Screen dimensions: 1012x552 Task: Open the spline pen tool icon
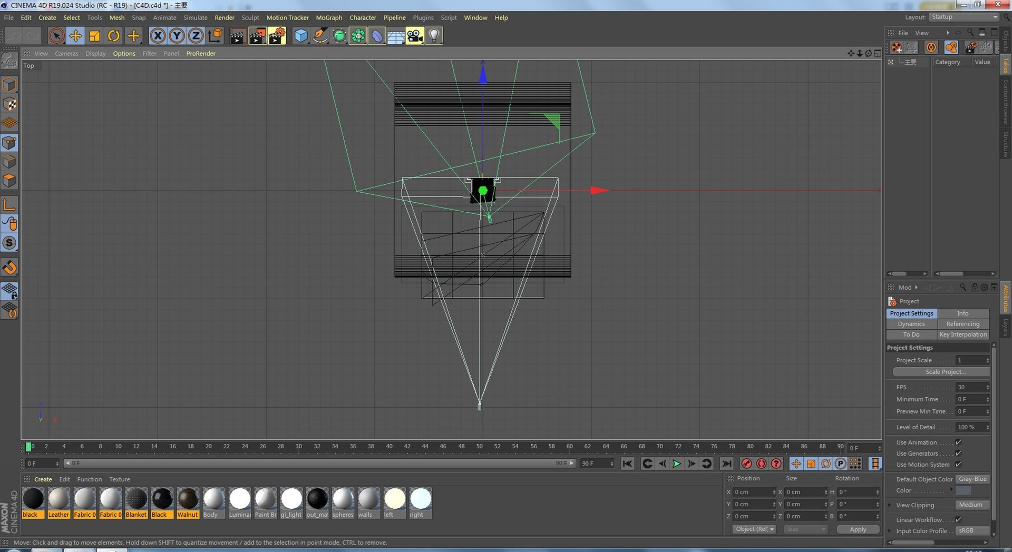(x=320, y=36)
